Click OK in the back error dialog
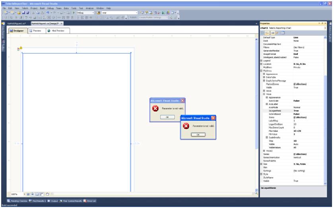 167,117
